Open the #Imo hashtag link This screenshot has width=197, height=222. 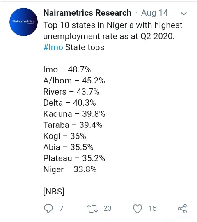(x=53, y=47)
